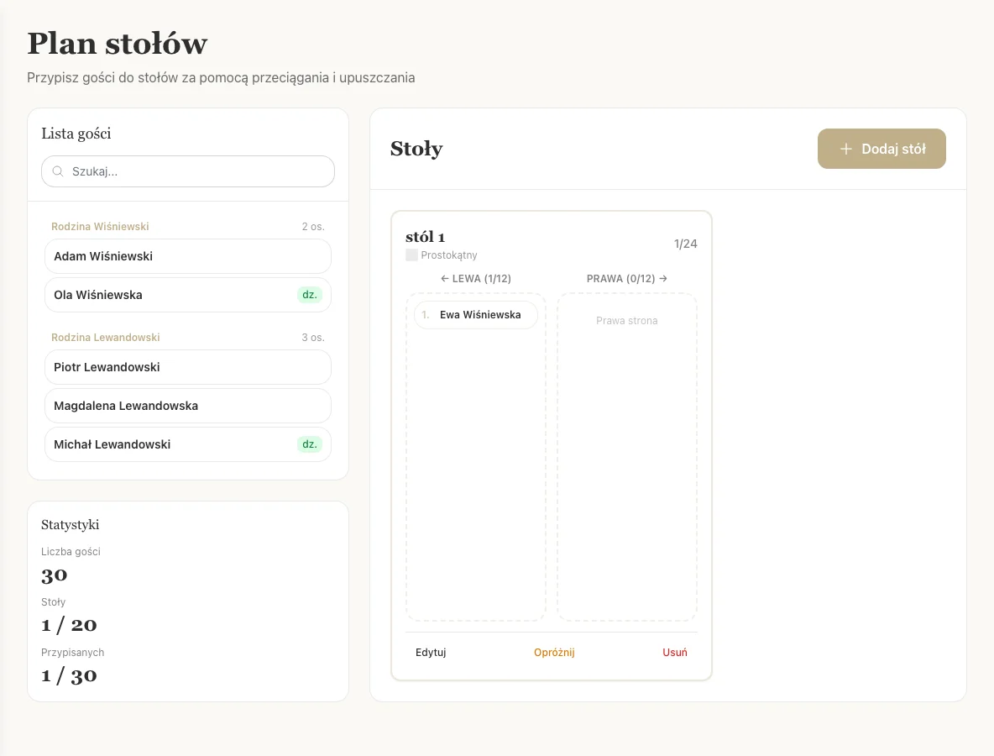The height and width of the screenshot is (756, 994).
Task: Open Edytuj for stół 1
Action: (x=431, y=653)
